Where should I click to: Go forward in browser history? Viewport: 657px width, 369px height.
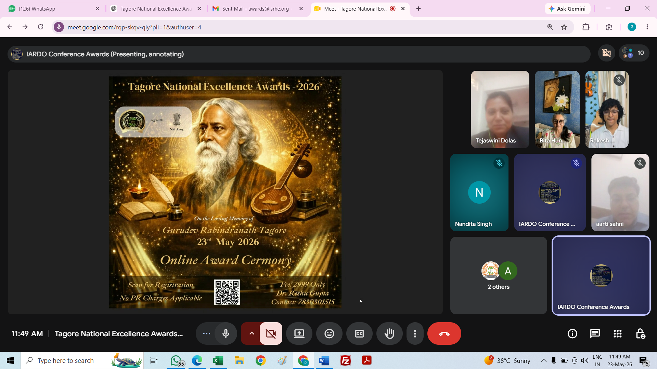[x=25, y=27]
